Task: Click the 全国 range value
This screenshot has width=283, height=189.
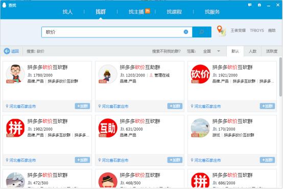Action: [207, 51]
